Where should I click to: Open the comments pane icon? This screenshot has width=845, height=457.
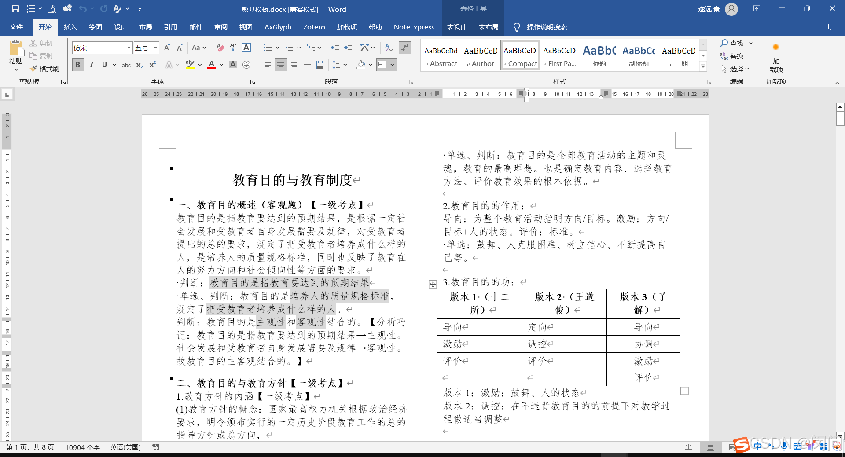click(832, 27)
